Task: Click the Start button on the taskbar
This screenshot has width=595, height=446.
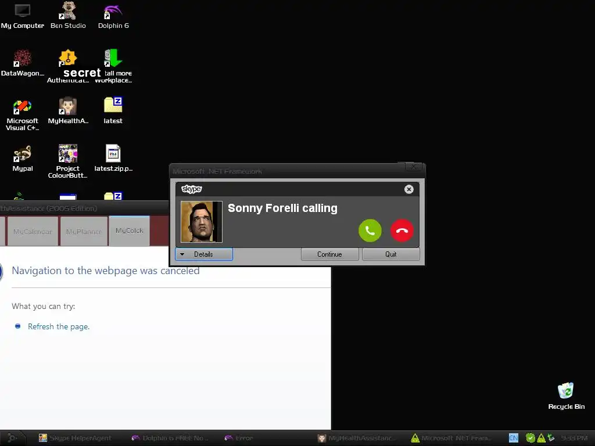Action: click(x=12, y=438)
